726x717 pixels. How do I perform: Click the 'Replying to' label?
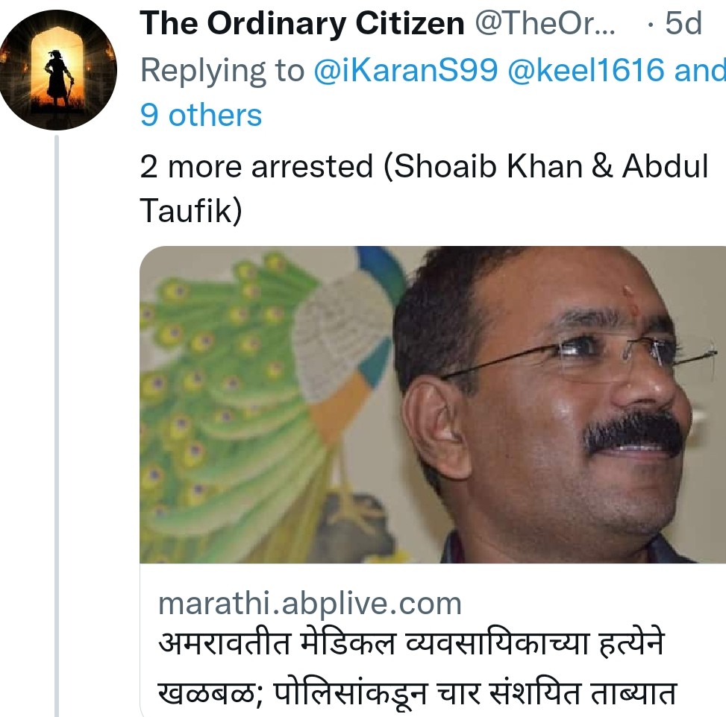222,70
